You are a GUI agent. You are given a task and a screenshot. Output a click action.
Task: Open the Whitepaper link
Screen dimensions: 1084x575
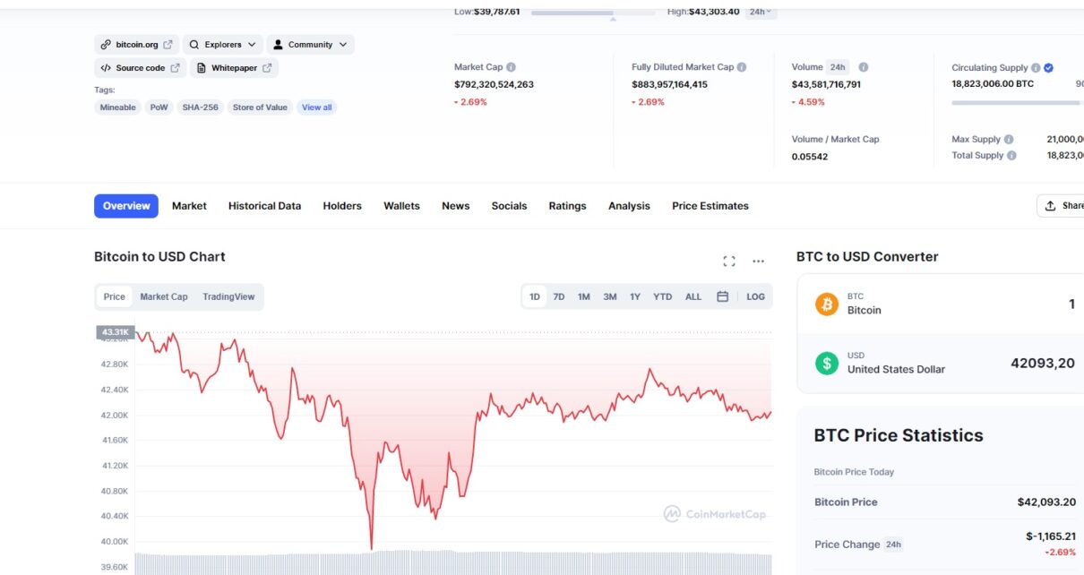click(234, 68)
